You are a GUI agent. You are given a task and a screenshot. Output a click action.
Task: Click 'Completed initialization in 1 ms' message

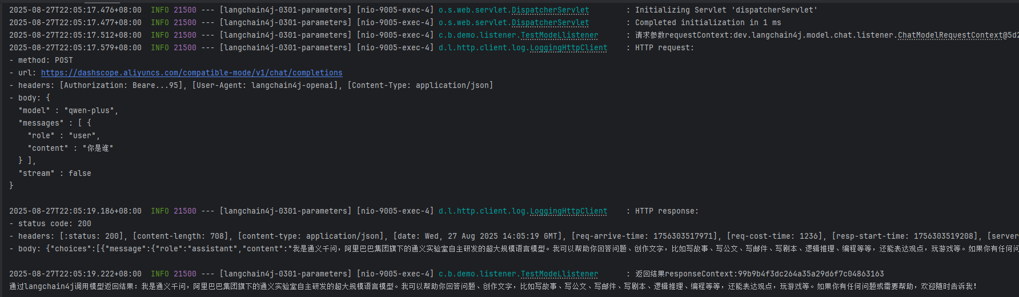pyautogui.click(x=708, y=22)
